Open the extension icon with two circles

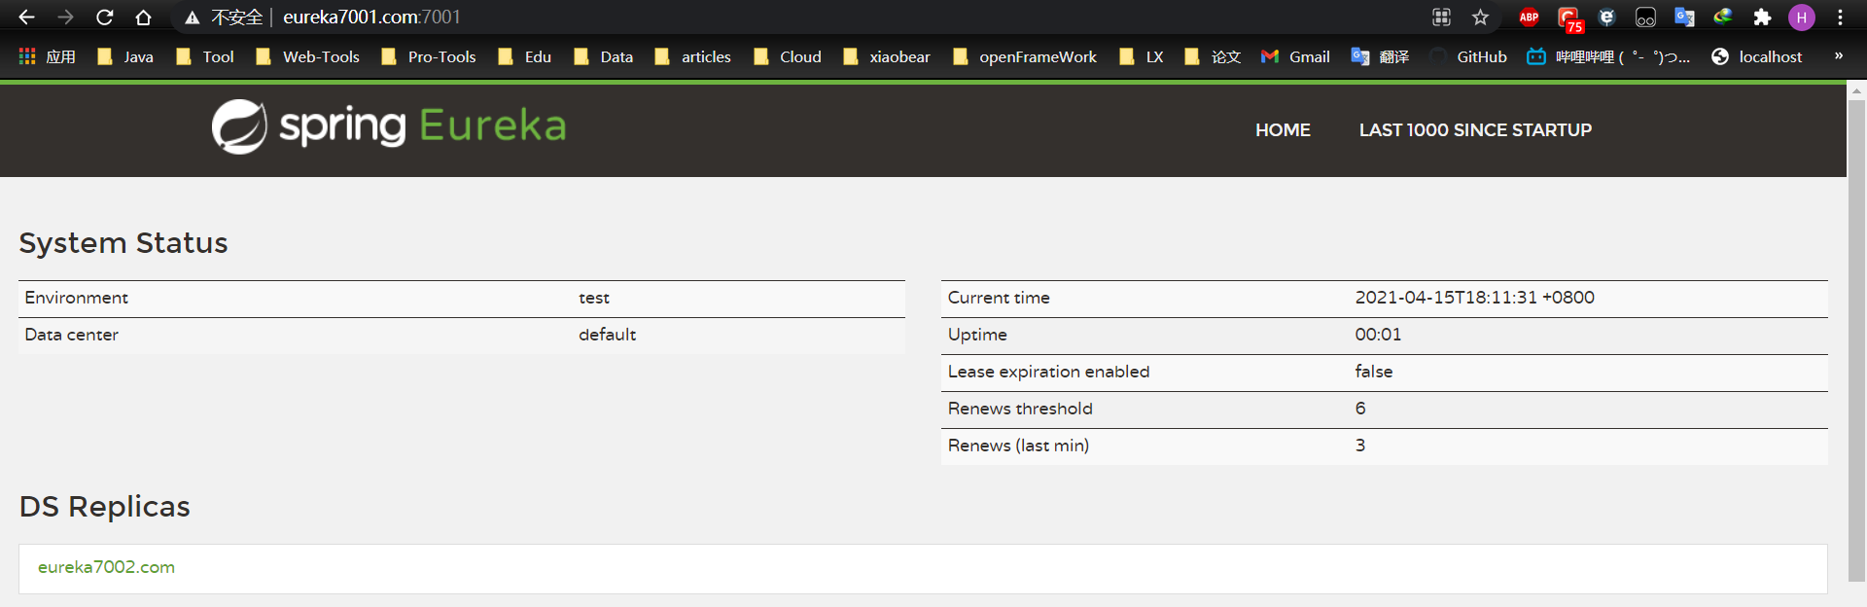[1645, 18]
